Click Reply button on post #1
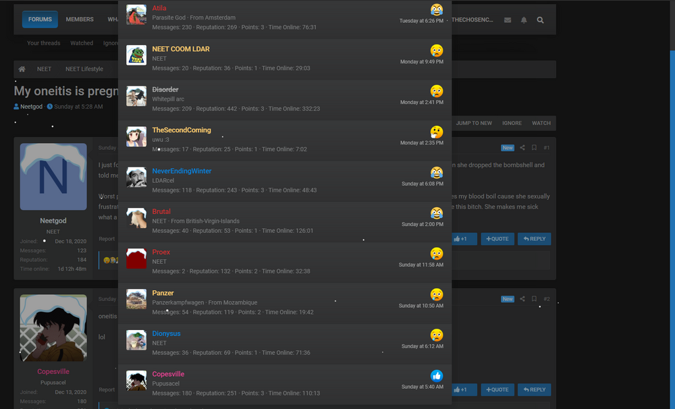This screenshot has width=675, height=409. click(534, 239)
